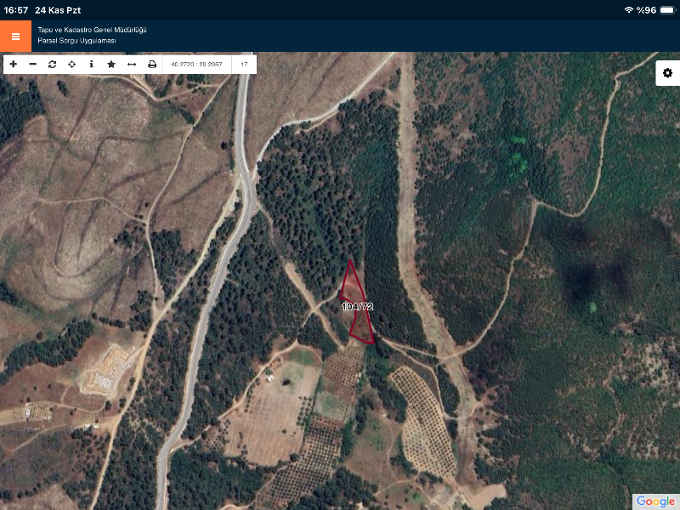
Task: Activate the crosshair locate tool
Action: click(72, 64)
